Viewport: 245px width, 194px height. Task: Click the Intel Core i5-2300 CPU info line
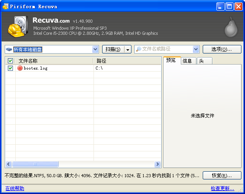[95, 33]
